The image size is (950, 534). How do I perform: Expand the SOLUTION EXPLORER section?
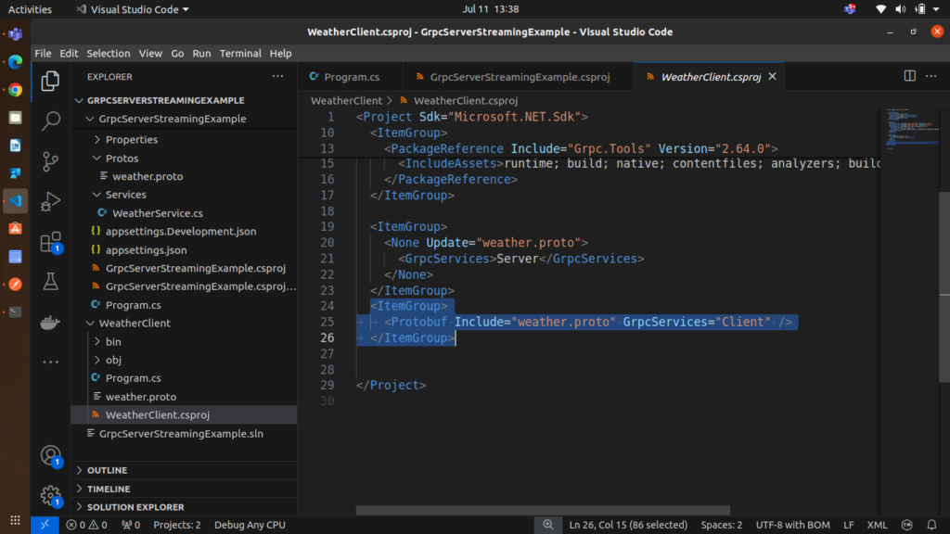coord(135,507)
